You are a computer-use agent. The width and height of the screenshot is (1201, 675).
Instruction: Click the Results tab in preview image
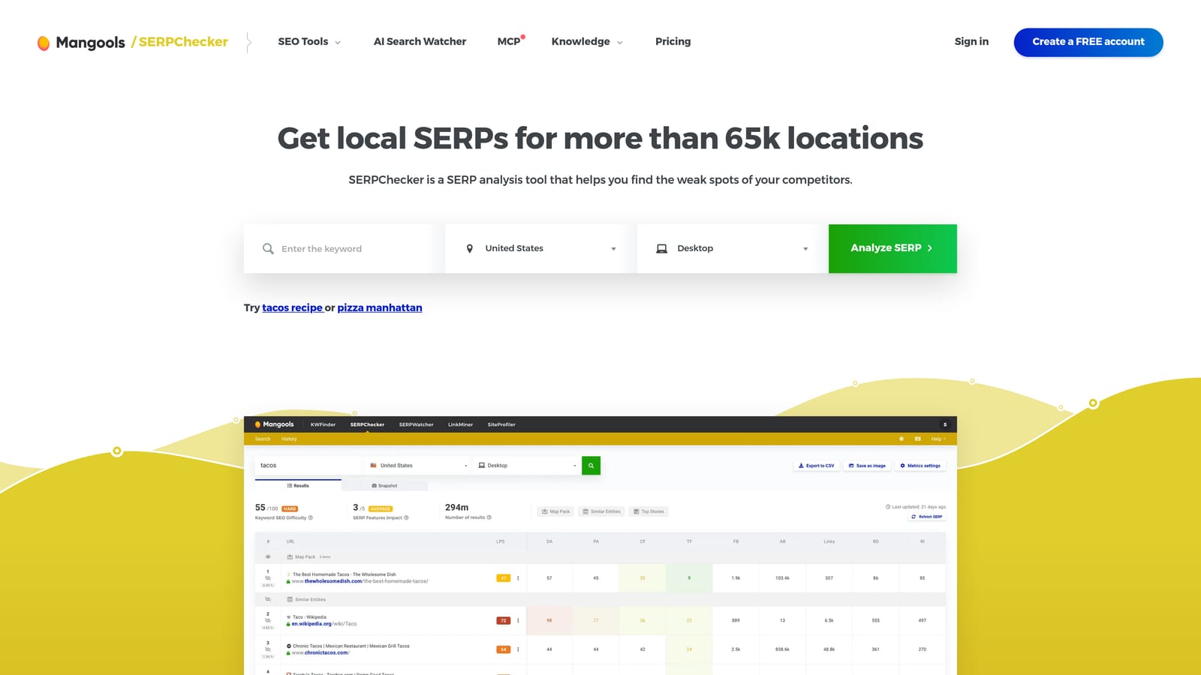click(298, 486)
